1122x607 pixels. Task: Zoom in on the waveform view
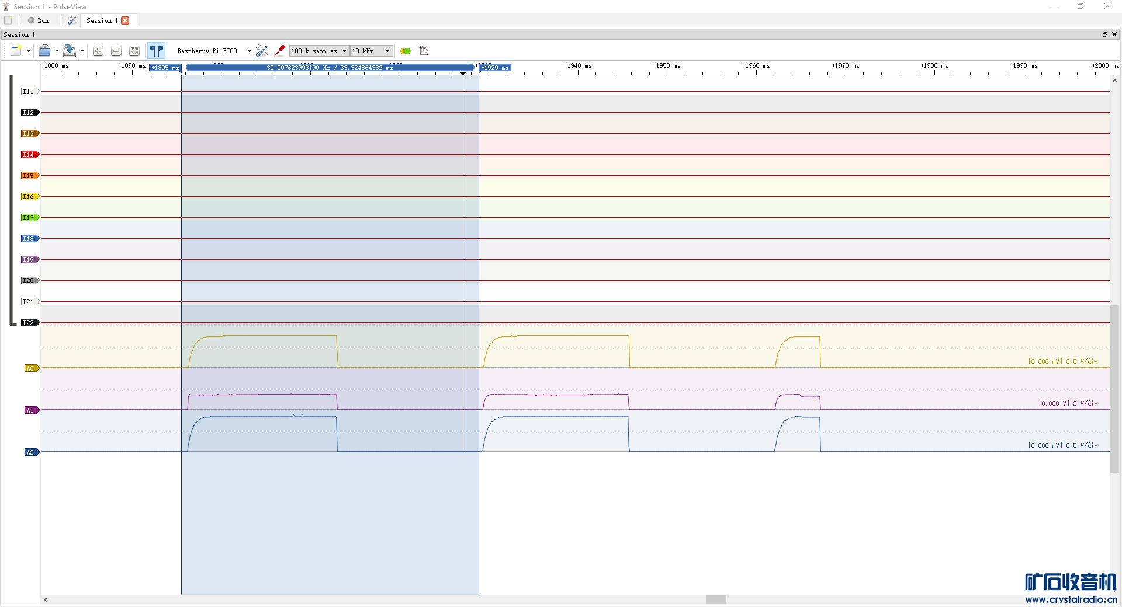(98, 51)
